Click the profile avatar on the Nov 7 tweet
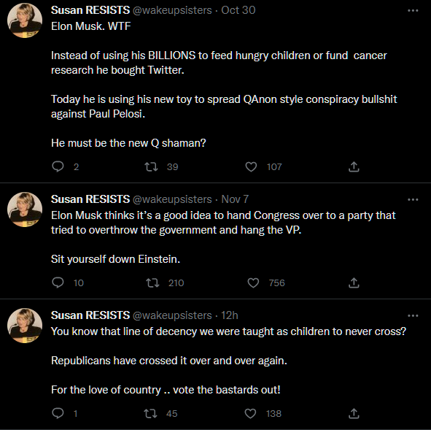Viewport: 431px width, 430px height. (25, 210)
